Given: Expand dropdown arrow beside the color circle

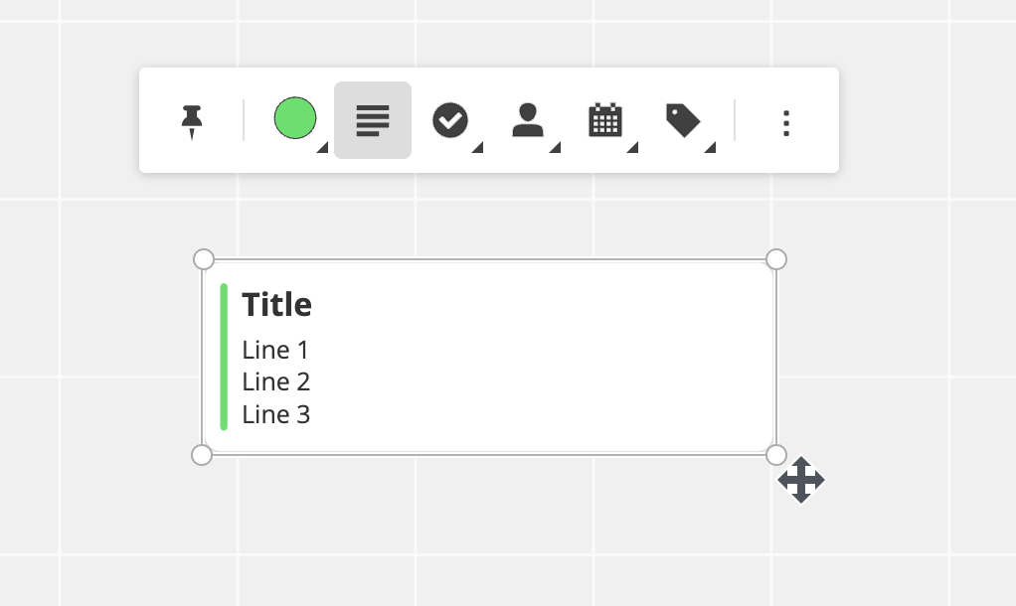Looking at the screenshot, I should 321,148.
